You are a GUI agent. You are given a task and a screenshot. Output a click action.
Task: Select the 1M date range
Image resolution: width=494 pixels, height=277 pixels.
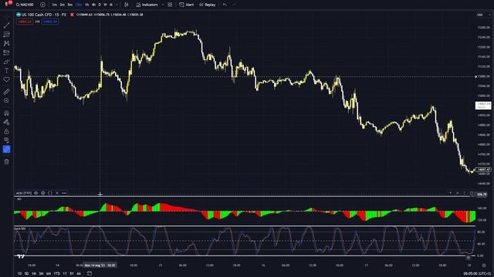(x=34, y=274)
